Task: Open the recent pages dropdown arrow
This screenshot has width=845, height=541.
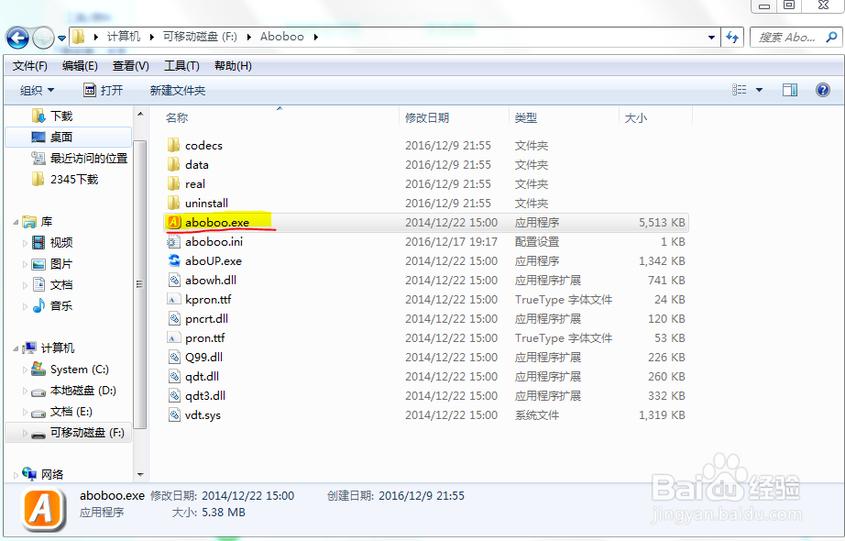Action: 62,39
